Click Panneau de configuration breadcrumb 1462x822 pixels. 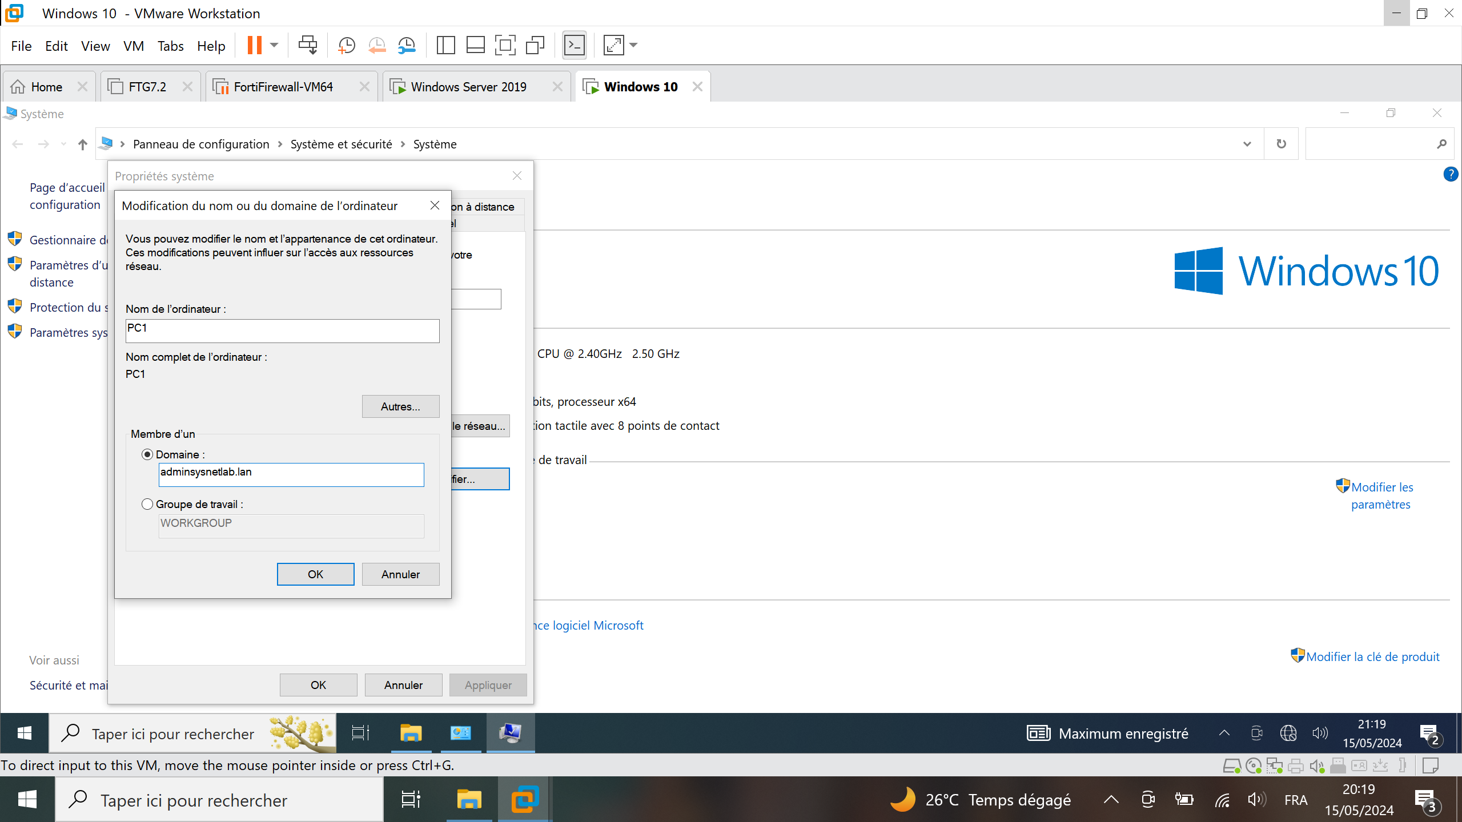coord(201,144)
